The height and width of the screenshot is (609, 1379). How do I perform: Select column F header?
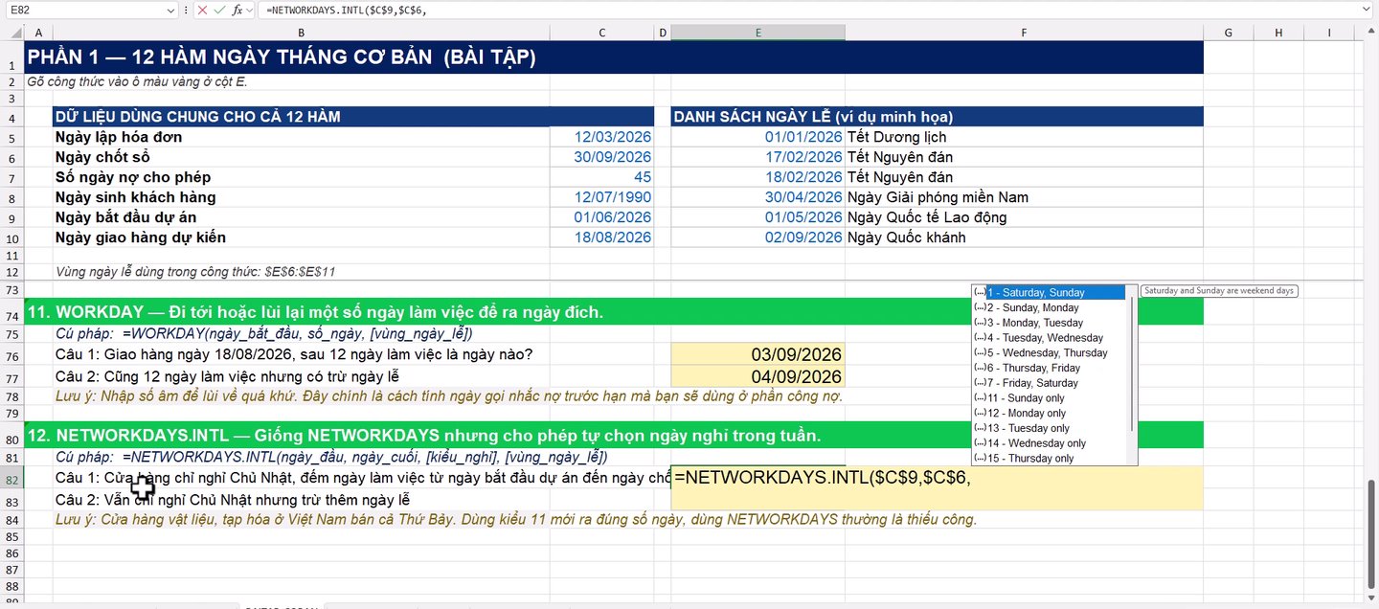click(x=1024, y=33)
